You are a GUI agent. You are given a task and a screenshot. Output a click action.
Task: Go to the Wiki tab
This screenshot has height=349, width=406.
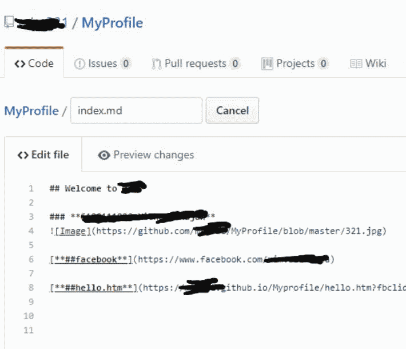[x=376, y=64]
